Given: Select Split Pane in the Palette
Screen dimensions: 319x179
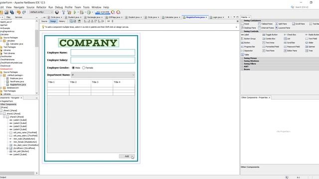Looking at the screenshot, I should tap(281, 24).
